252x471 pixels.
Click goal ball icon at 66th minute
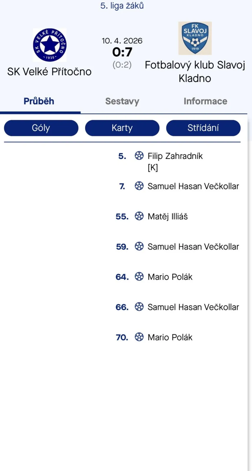(139, 307)
